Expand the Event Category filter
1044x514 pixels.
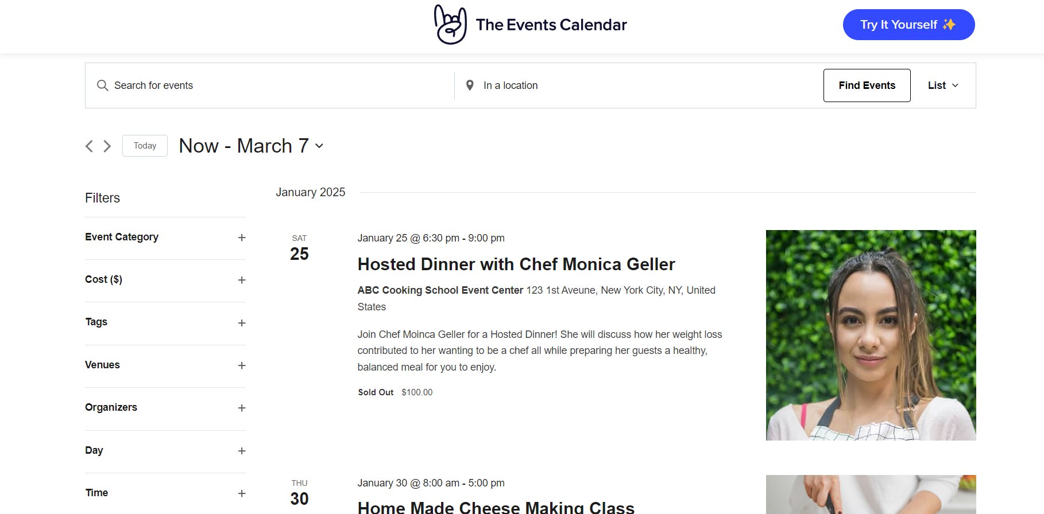coord(242,237)
